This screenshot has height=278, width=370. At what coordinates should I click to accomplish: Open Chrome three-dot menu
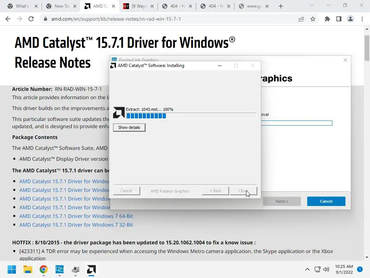[x=362, y=19]
